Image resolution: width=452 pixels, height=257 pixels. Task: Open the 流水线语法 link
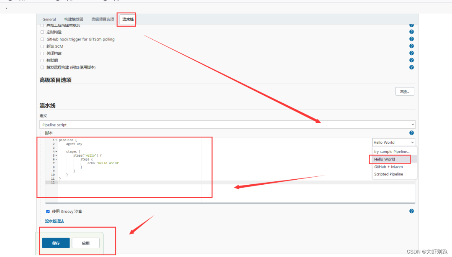(x=54, y=221)
